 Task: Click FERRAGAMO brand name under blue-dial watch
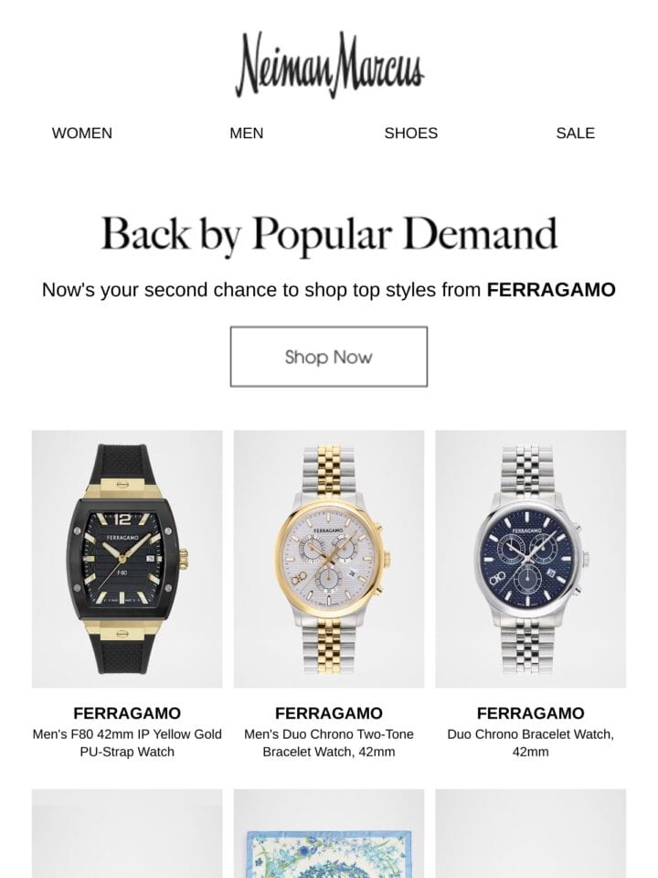point(530,713)
